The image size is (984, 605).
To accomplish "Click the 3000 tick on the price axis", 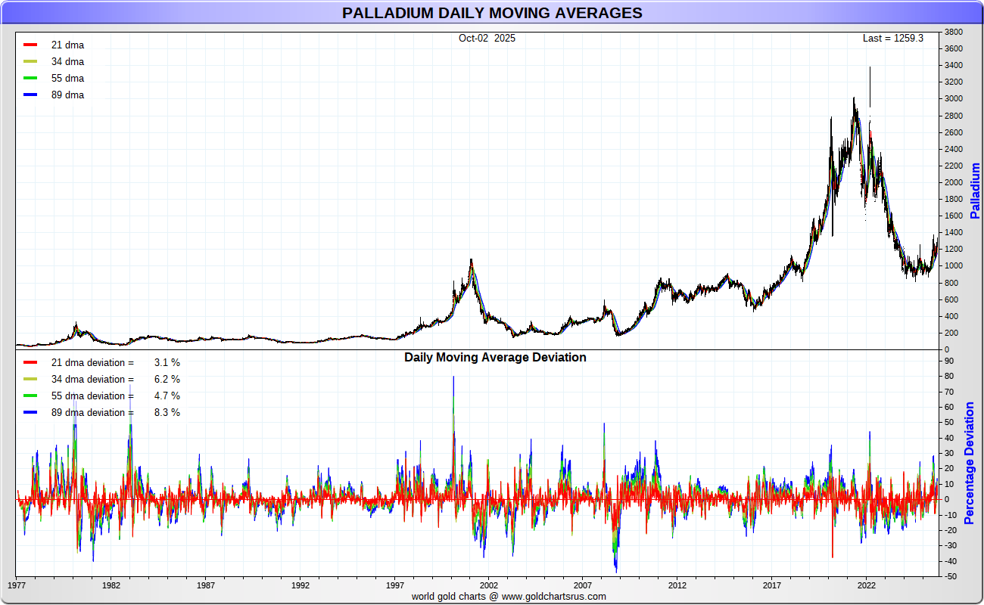I will pyautogui.click(x=953, y=99).
